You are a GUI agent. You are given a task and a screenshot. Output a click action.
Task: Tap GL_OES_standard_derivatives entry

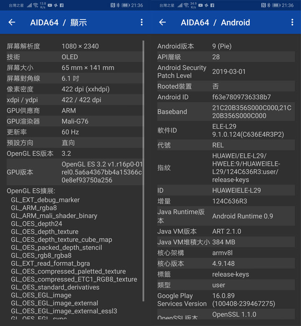coord(55,287)
